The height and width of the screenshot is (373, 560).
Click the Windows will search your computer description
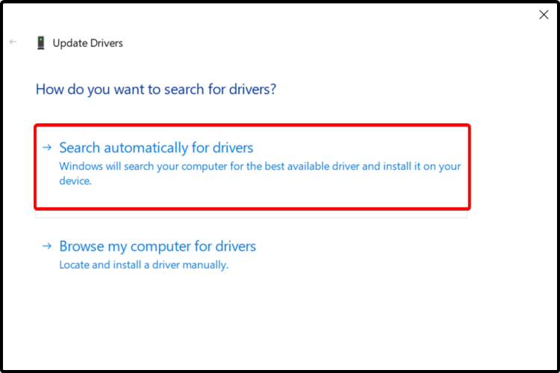point(260,166)
